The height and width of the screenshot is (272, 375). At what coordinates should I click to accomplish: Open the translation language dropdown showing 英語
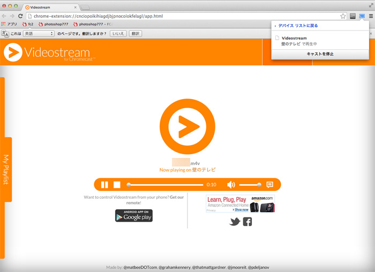pyautogui.click(x=38, y=33)
